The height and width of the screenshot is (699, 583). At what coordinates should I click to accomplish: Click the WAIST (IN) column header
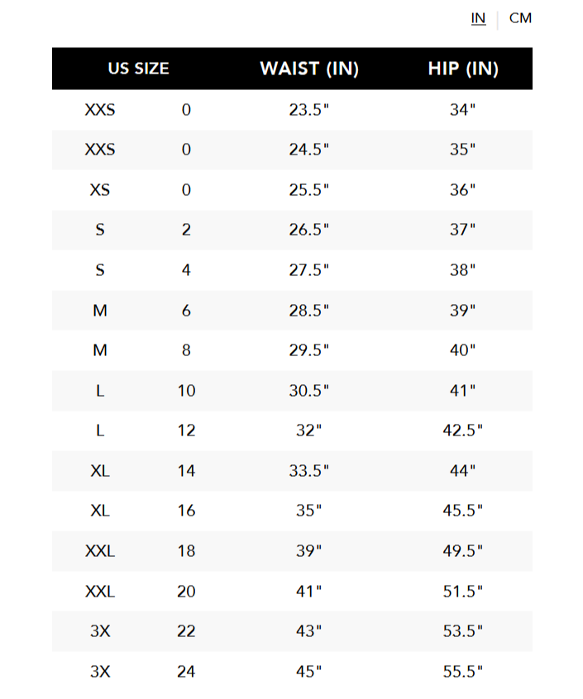pos(309,69)
